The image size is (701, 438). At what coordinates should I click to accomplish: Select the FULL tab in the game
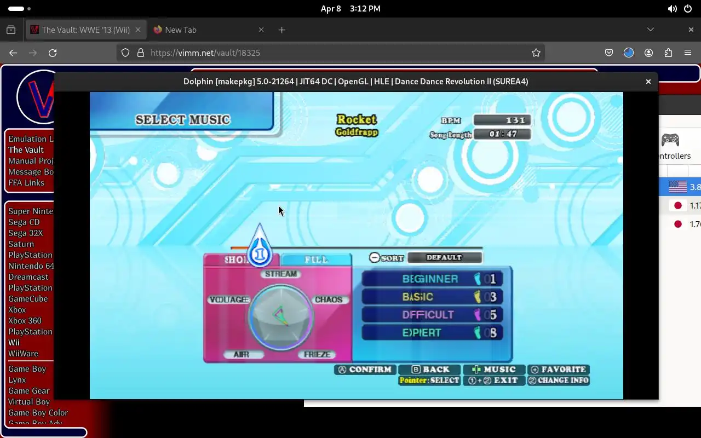(316, 260)
